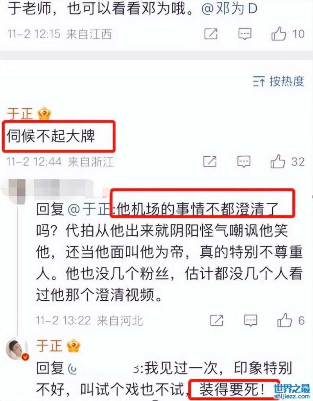
Task: Open the 按热度 sort selector
Action: coord(279,81)
